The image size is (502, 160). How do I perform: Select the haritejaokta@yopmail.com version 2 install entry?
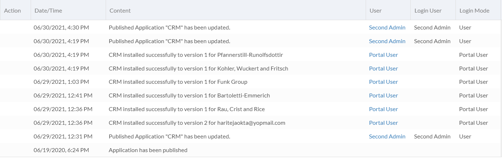pyautogui.click(x=251, y=123)
